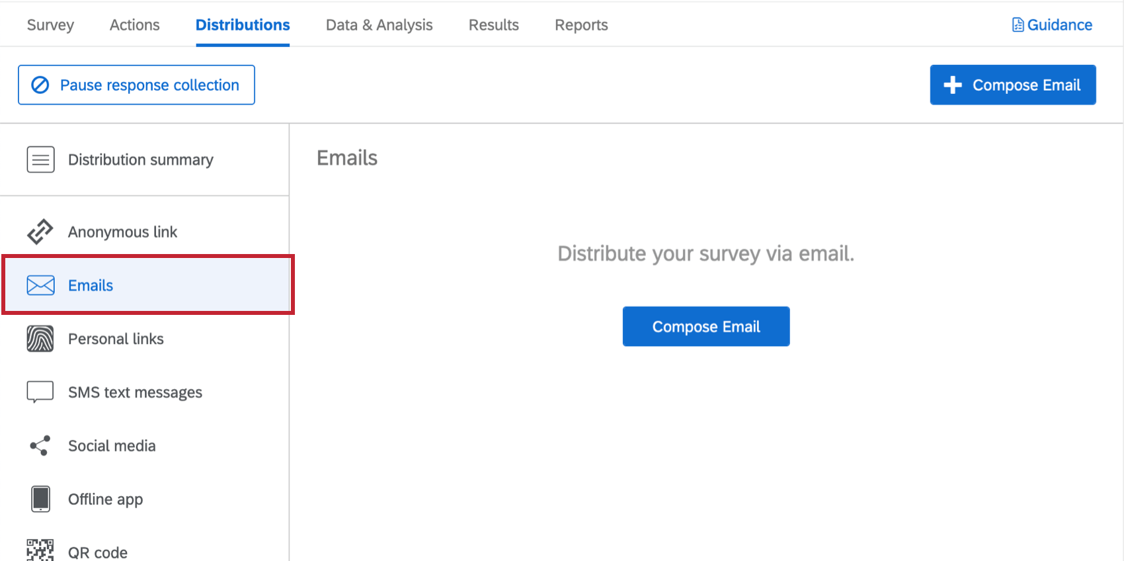Click the top-right Compose Email button
The width and height of the screenshot is (1124, 561).
1012,85
